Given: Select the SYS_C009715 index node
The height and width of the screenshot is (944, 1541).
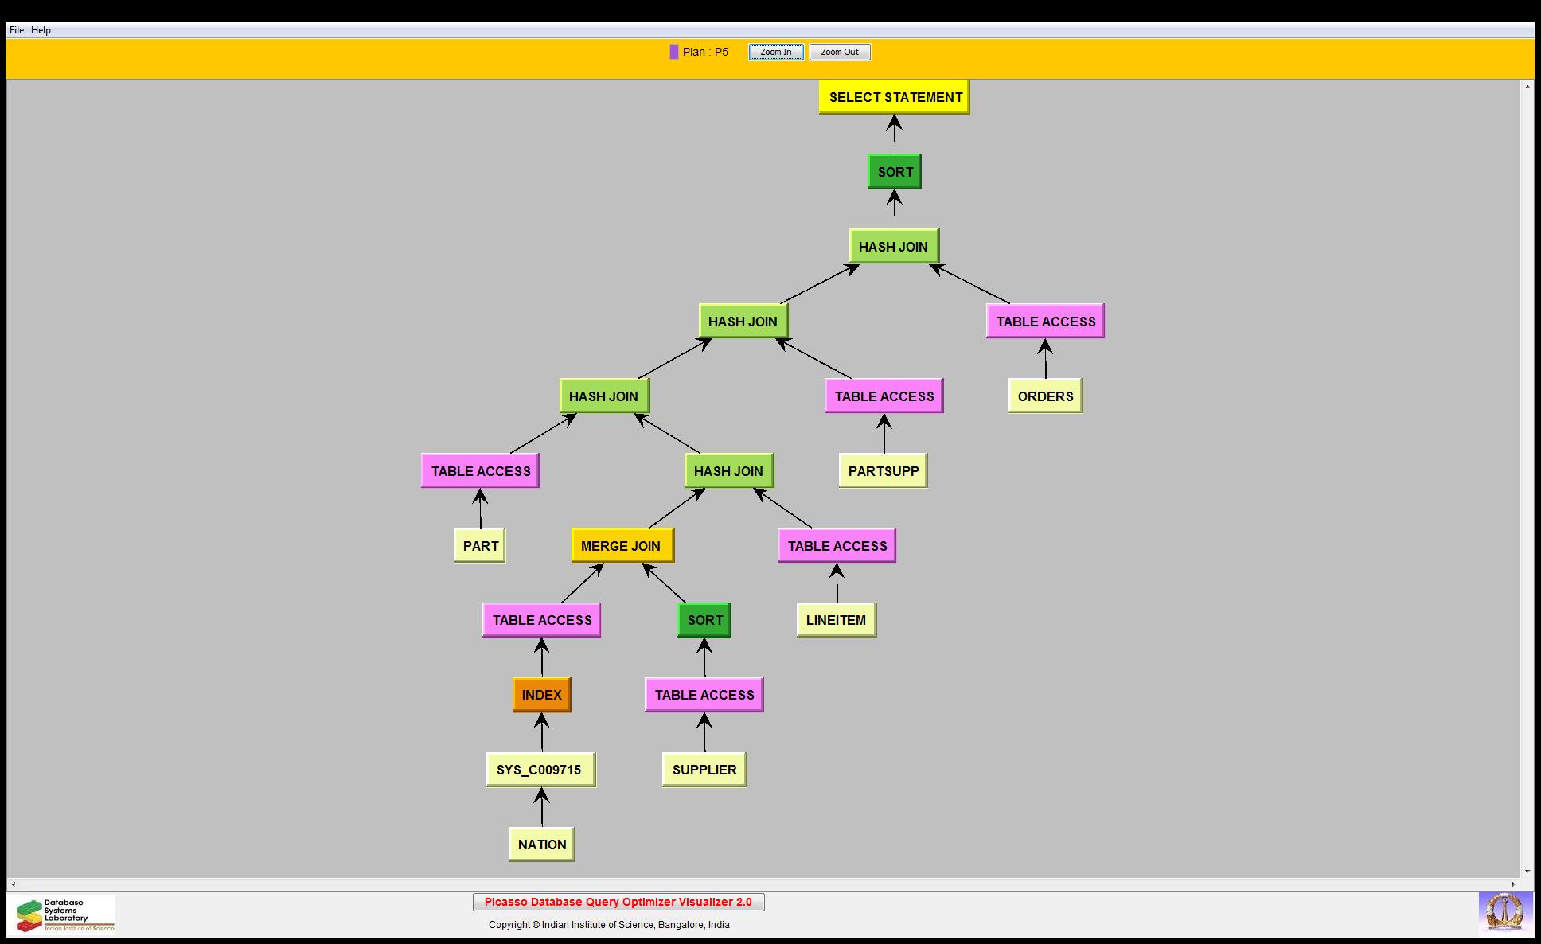Looking at the screenshot, I should click(x=540, y=770).
